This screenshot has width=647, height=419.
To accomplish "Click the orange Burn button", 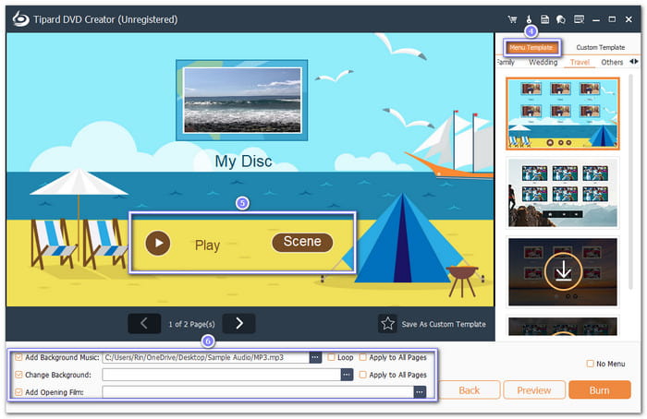I will click(x=600, y=389).
